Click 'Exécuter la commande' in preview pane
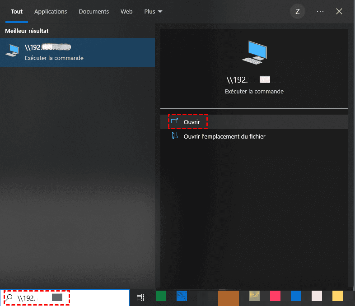Screen dimensions: 355x306 pos(254,91)
